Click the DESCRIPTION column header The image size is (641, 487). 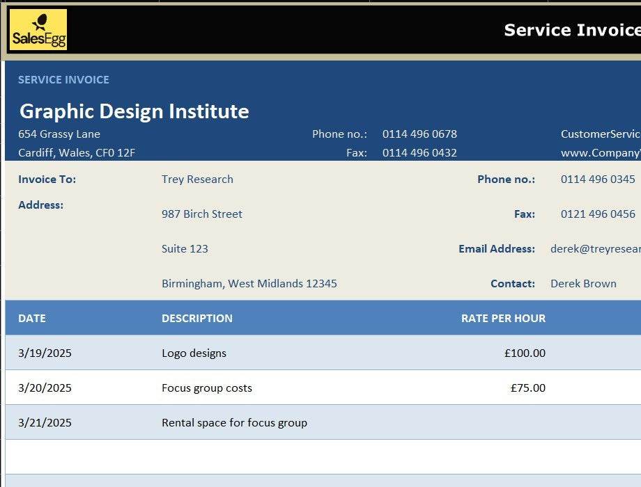click(197, 319)
